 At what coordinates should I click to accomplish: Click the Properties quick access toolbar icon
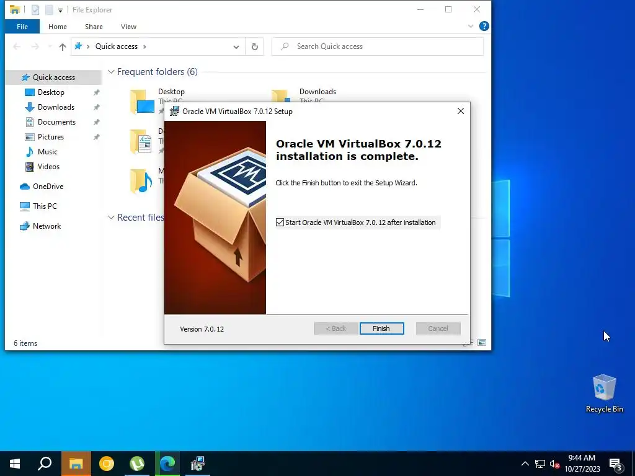[35, 10]
